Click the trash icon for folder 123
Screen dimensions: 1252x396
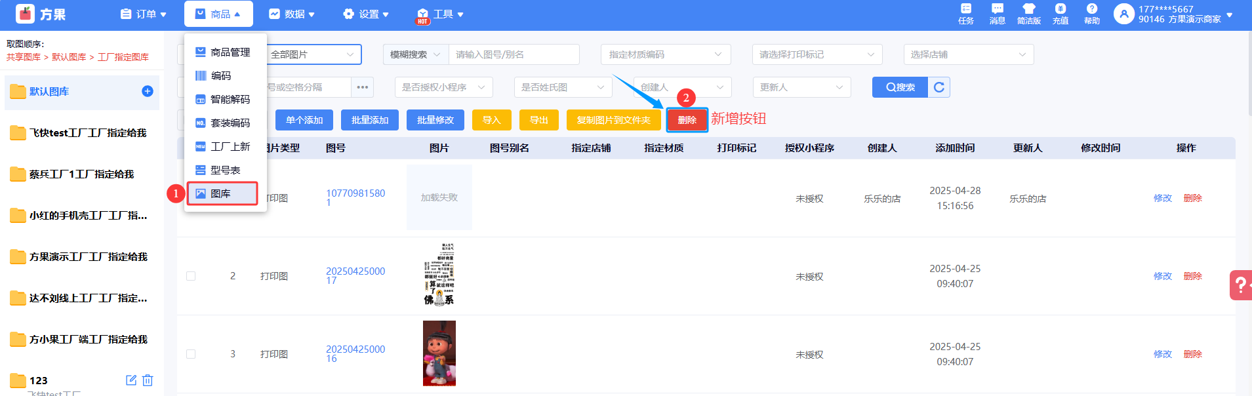pyautogui.click(x=148, y=380)
